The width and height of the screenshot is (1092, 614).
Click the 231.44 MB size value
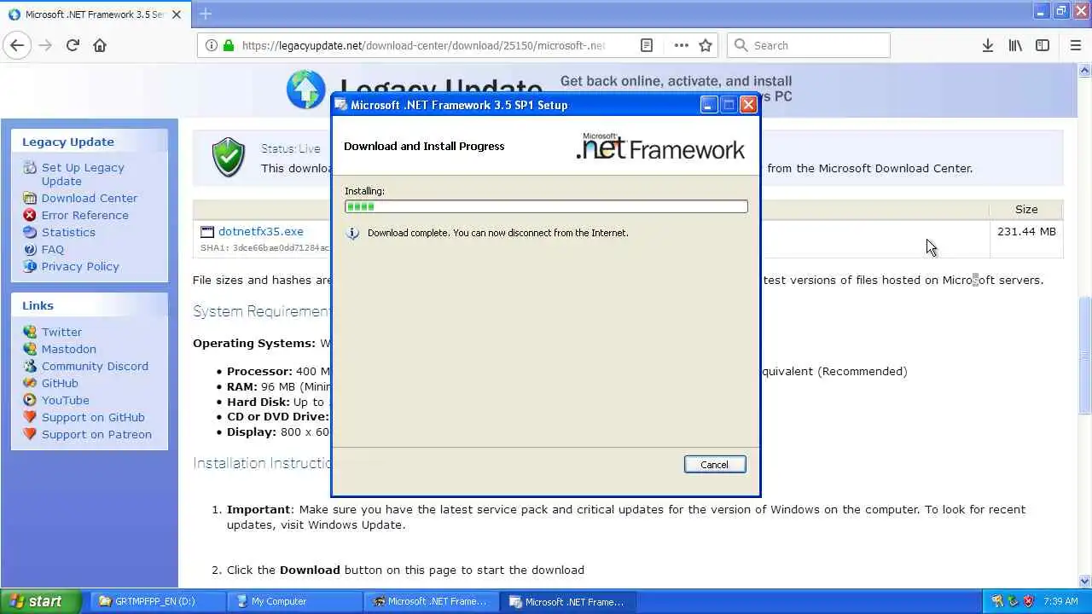point(1026,231)
